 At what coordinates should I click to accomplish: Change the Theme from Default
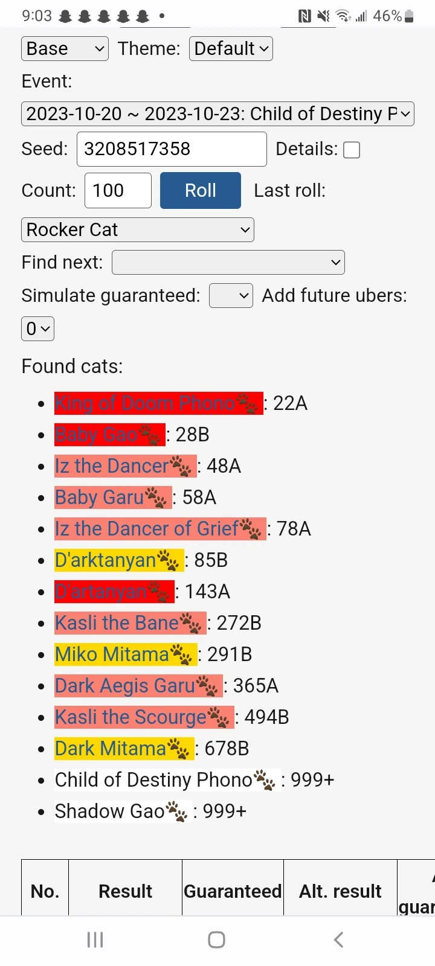click(x=231, y=48)
